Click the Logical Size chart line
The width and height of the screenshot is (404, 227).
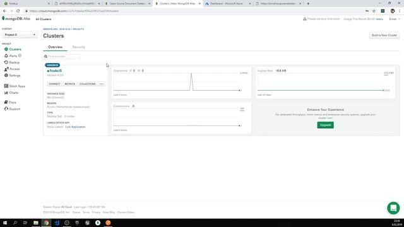tap(320, 90)
